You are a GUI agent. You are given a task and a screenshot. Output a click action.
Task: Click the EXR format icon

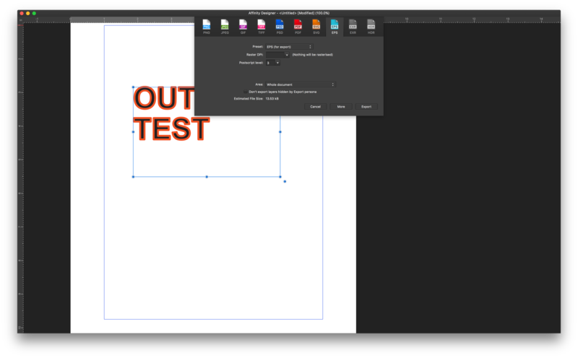(353, 27)
